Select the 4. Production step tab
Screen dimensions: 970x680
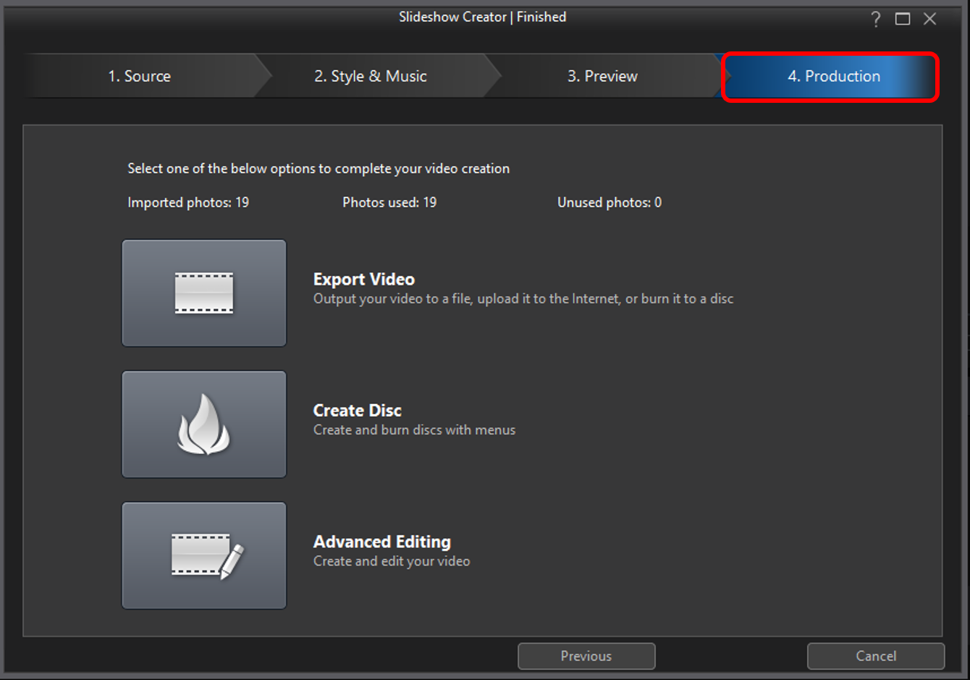click(x=834, y=76)
